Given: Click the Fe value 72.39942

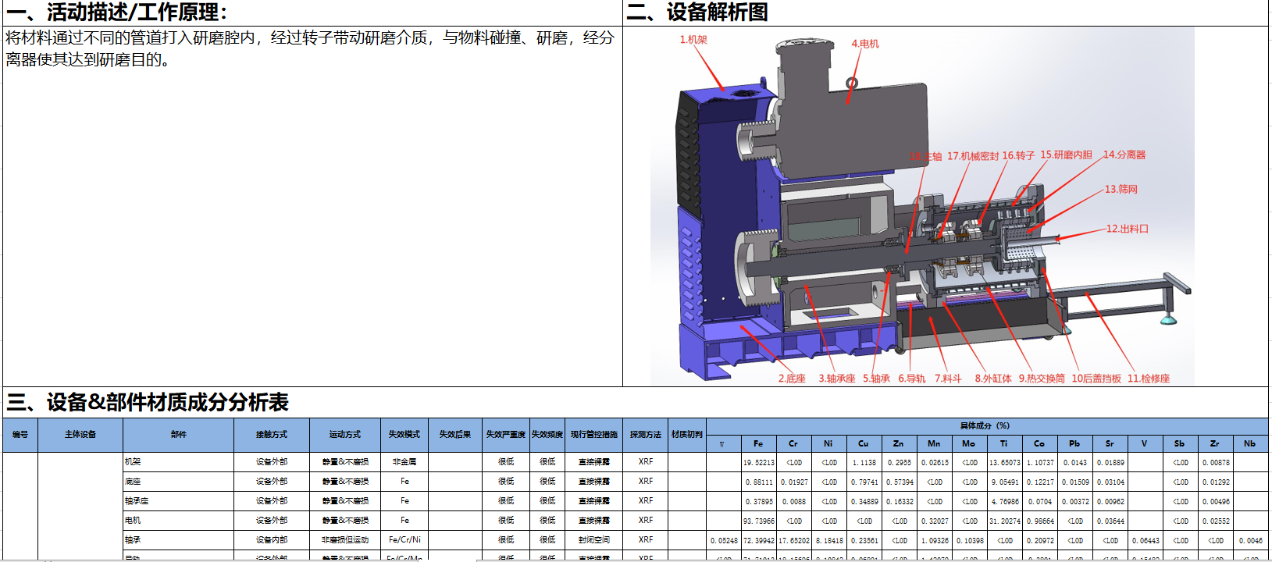Looking at the screenshot, I should coord(759,540).
